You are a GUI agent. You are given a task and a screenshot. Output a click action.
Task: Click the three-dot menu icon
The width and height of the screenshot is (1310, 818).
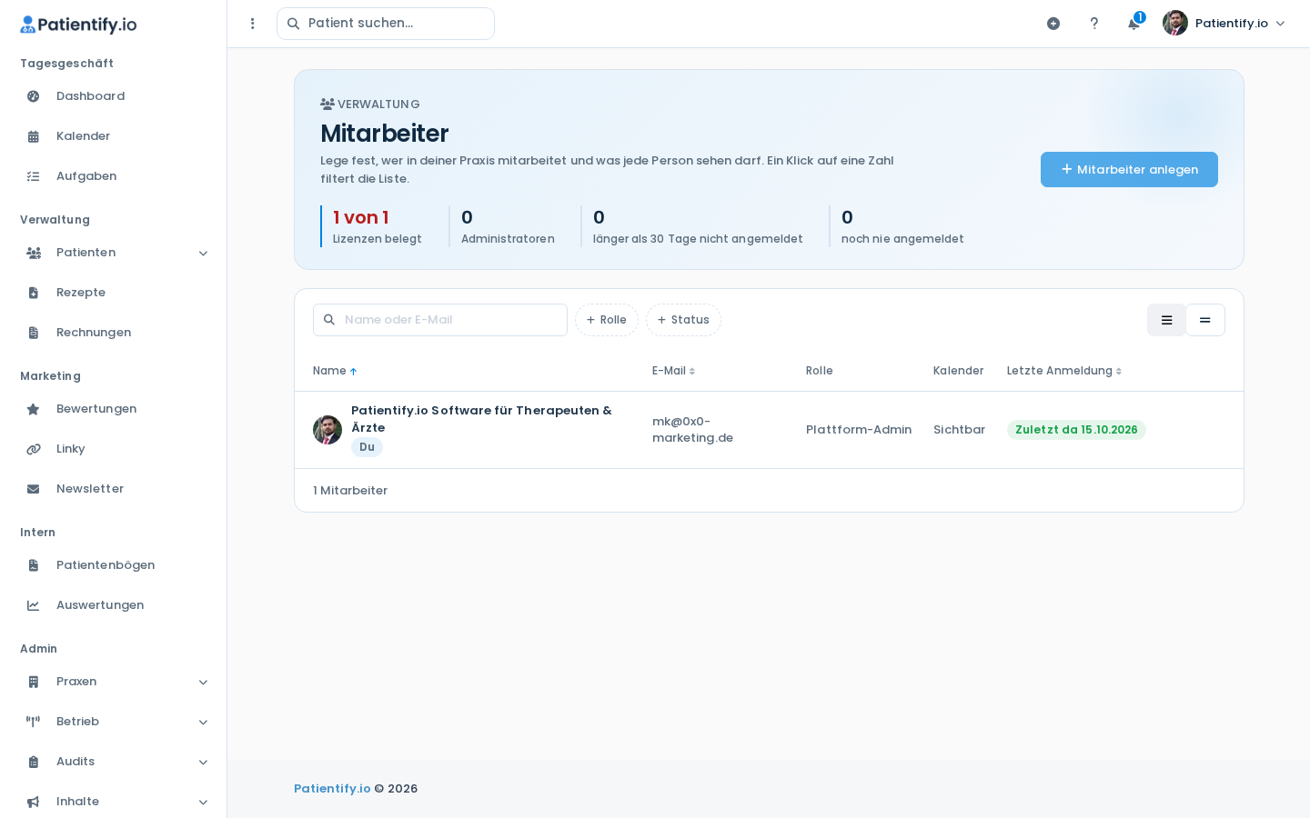(253, 24)
